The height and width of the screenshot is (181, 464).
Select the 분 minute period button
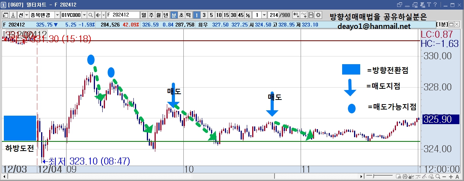coord(174,15)
